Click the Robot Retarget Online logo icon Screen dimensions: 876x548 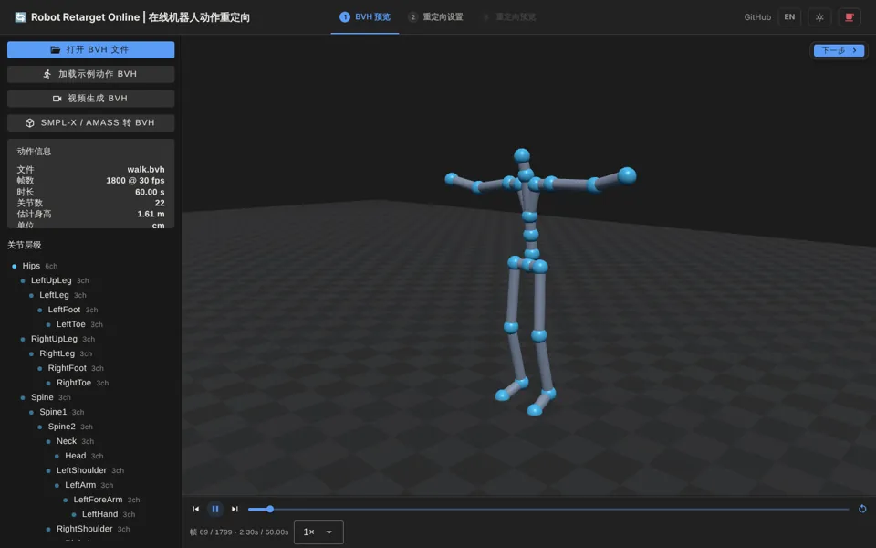click(20, 17)
